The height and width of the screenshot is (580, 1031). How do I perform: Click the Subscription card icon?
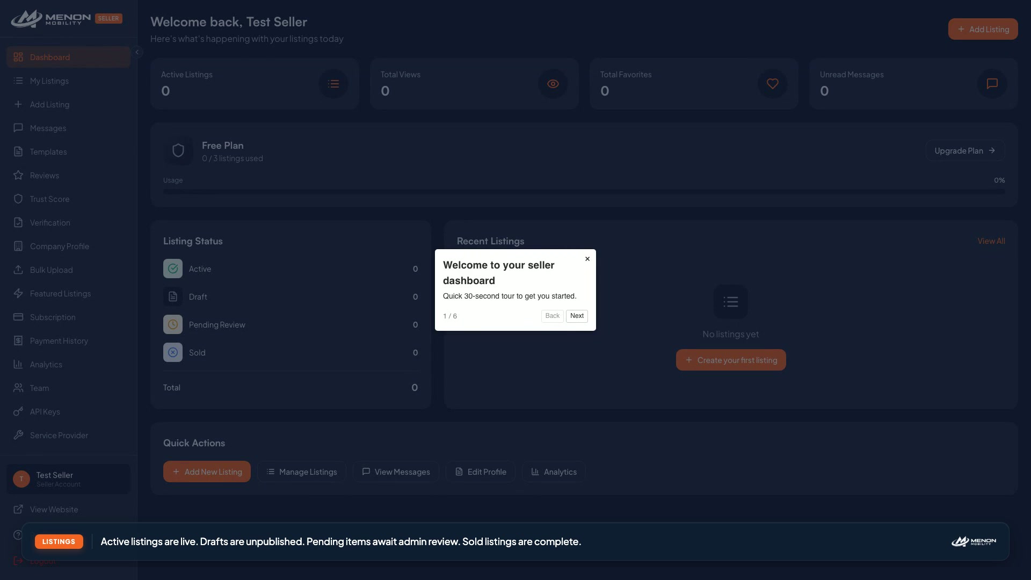click(18, 317)
